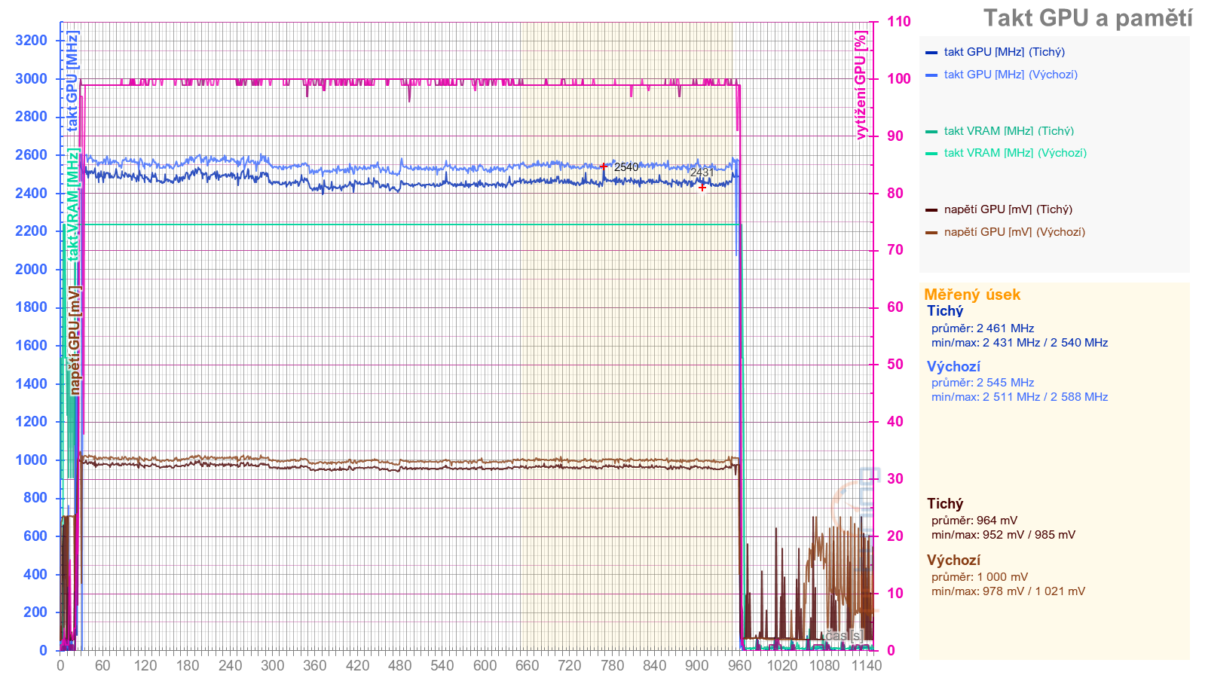The height and width of the screenshot is (675, 1205).
Task: Click the chart title 'Takt GPU a pamětí'
Action: pos(1087,18)
